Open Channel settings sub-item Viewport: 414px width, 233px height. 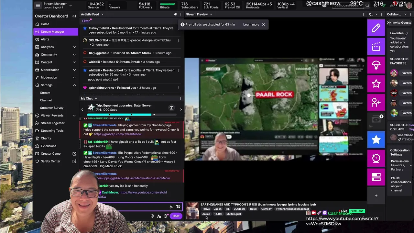pos(46,100)
